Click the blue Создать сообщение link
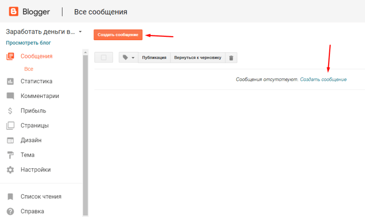The width and height of the screenshot is (365, 217). tap(323, 79)
